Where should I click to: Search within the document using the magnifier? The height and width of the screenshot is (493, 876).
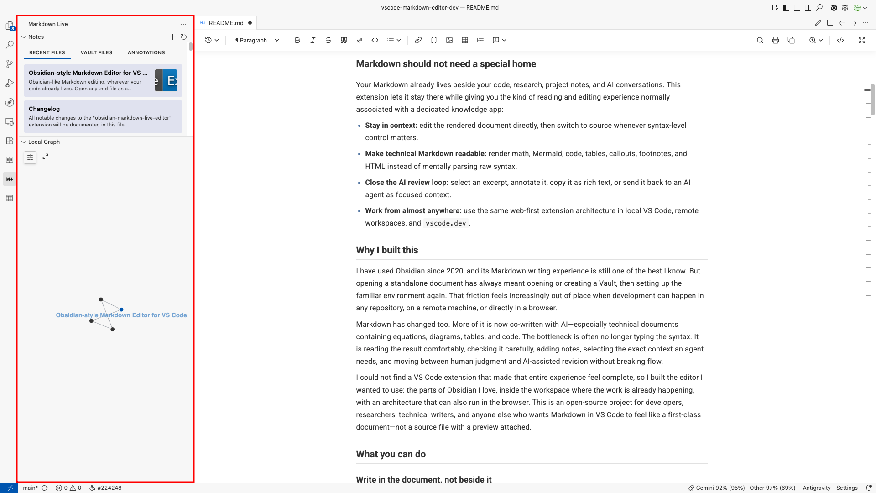[x=760, y=40]
